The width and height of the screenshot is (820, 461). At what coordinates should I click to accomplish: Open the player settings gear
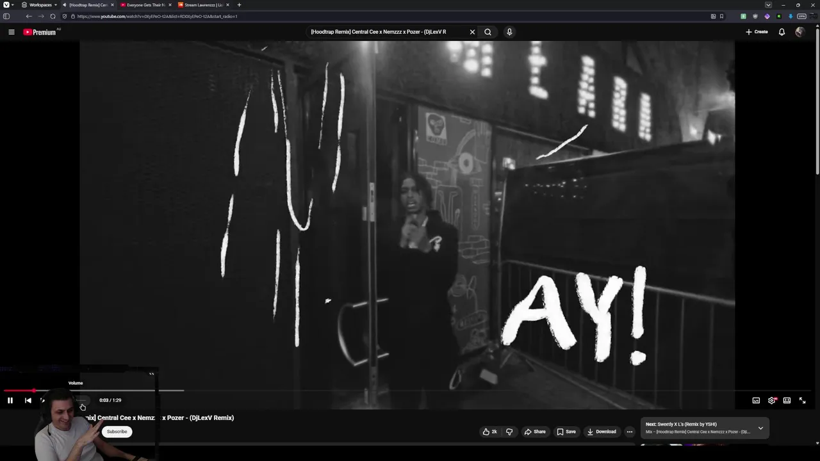(x=772, y=400)
